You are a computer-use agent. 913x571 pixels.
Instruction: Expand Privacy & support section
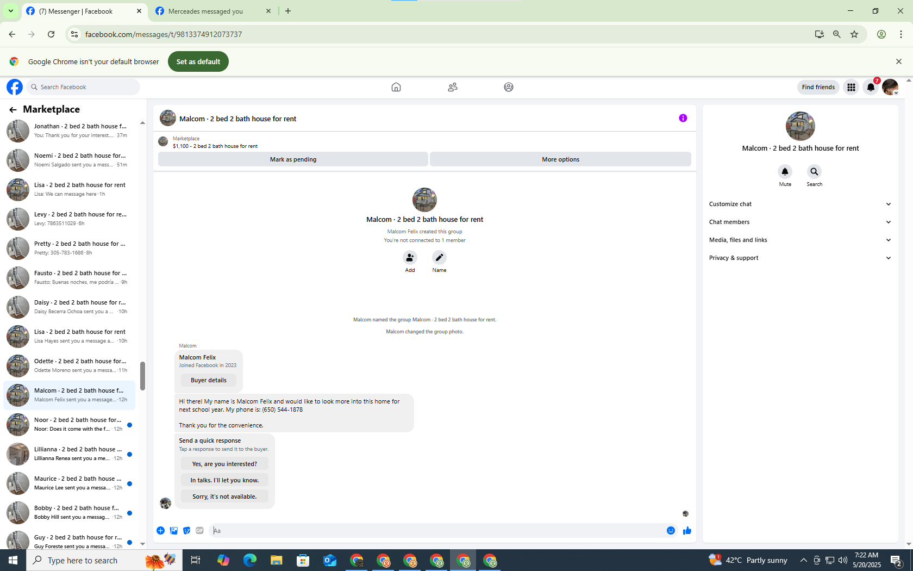point(800,258)
